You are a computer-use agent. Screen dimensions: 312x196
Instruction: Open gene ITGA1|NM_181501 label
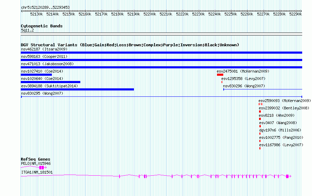coord(37,172)
